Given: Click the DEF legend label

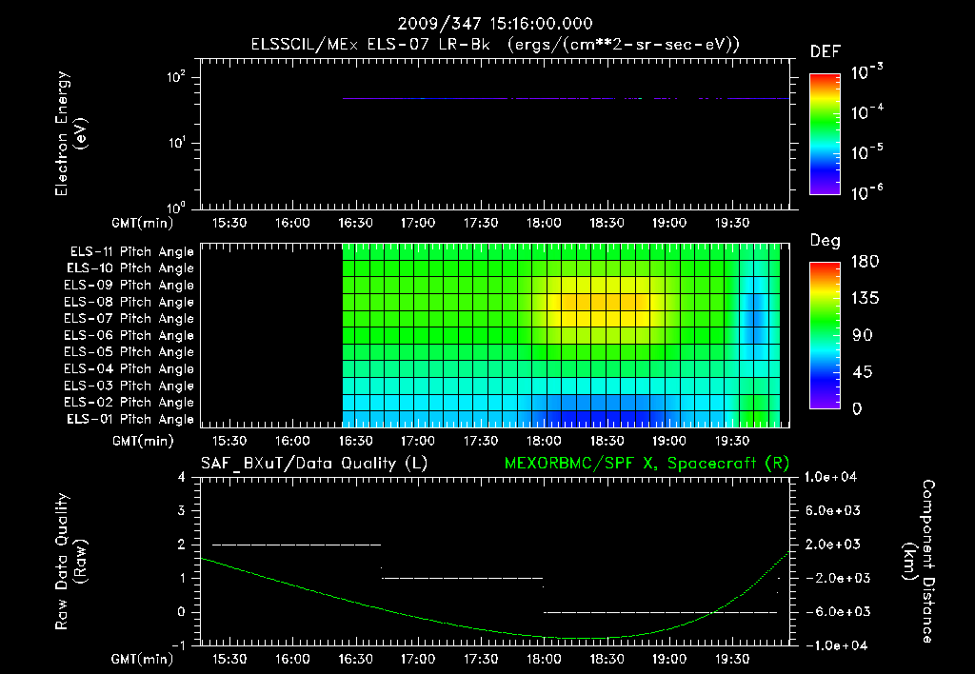Looking at the screenshot, I should pyautogui.click(x=826, y=51).
